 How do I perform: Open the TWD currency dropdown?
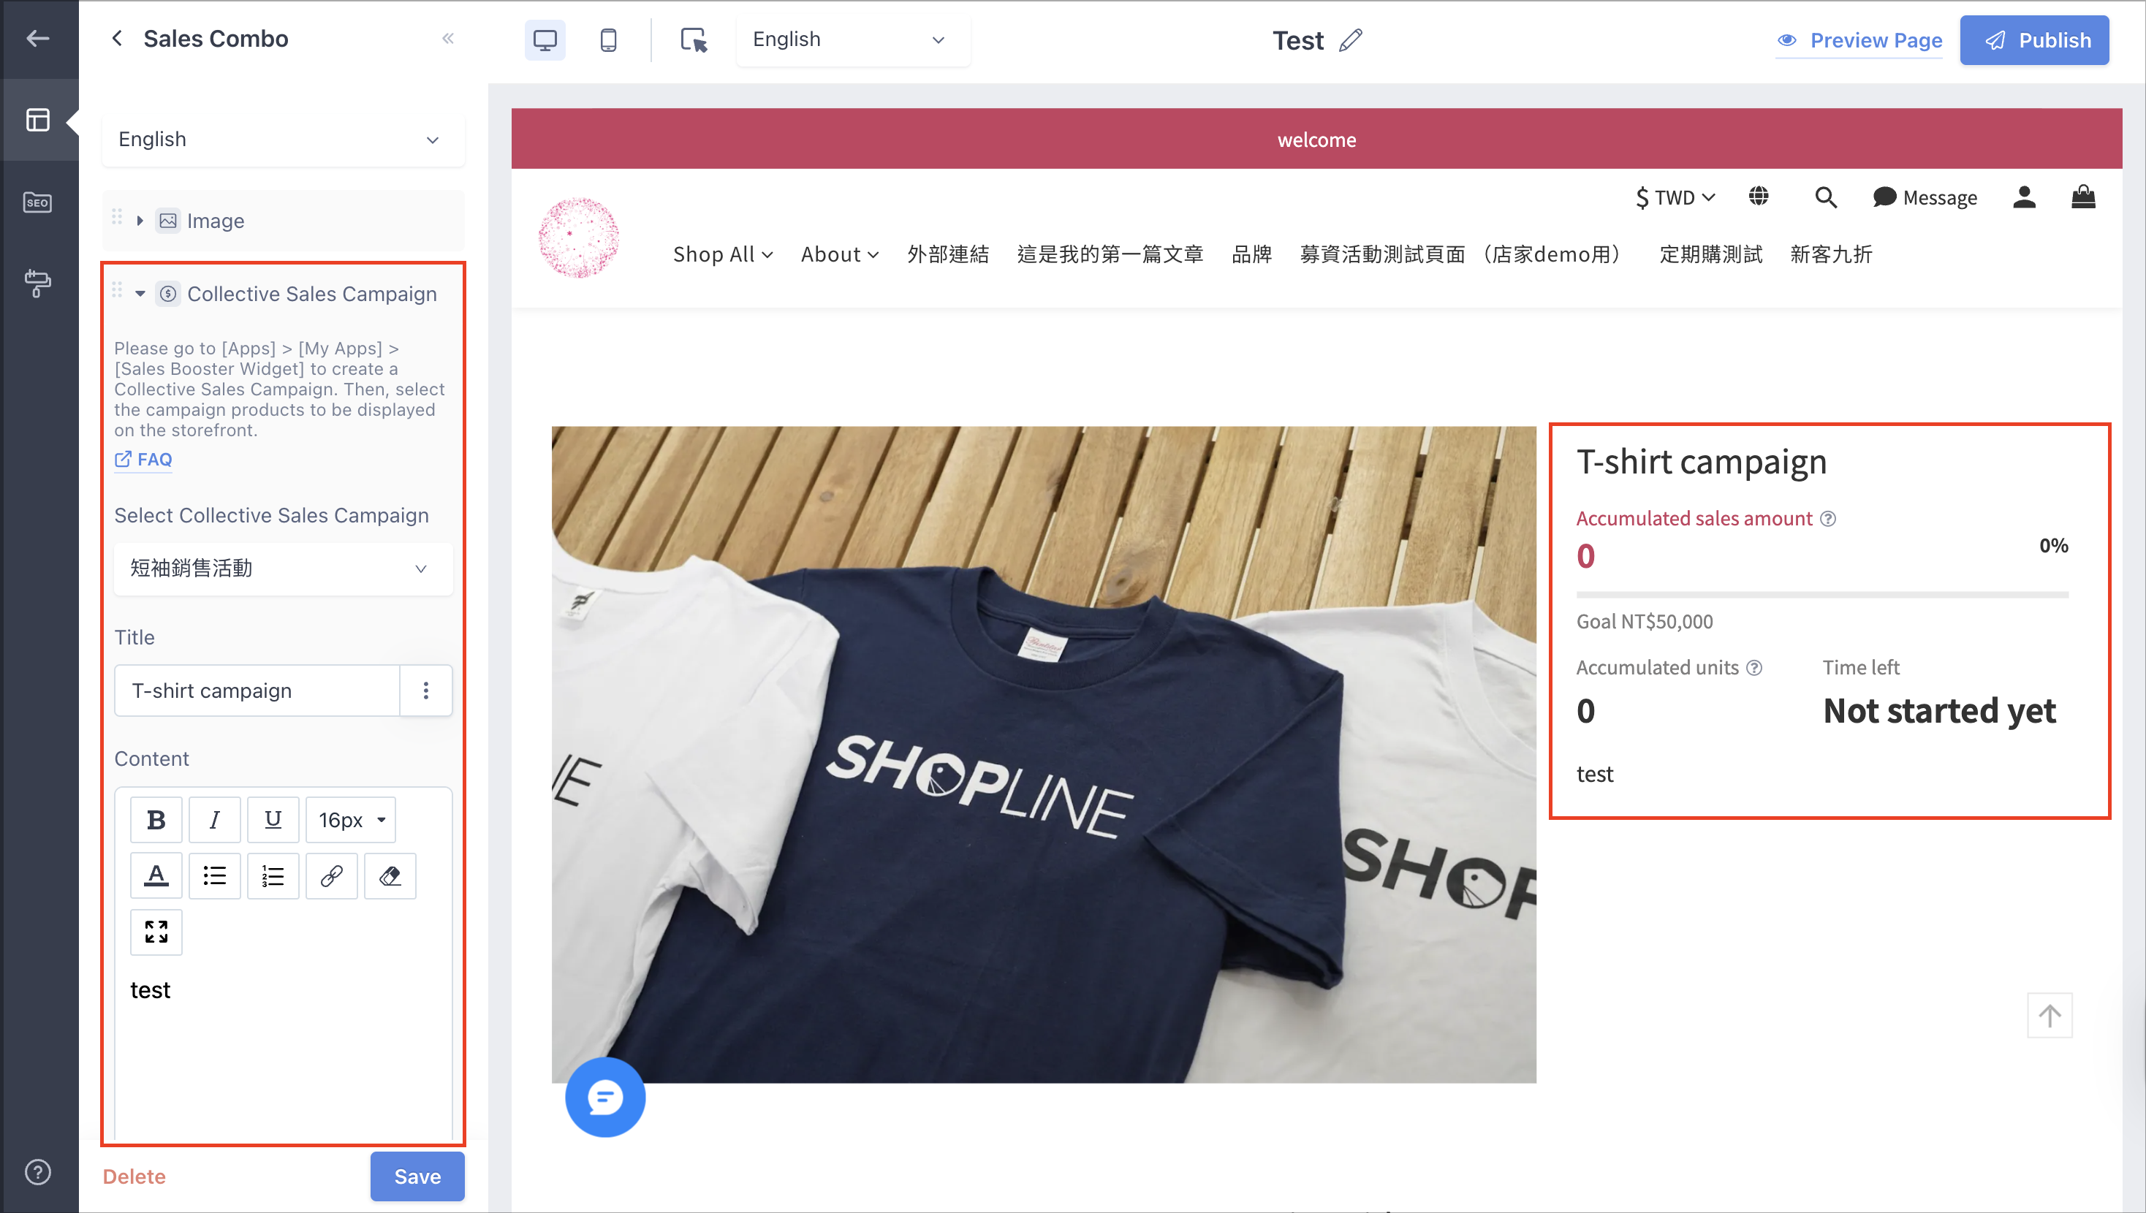(x=1675, y=197)
